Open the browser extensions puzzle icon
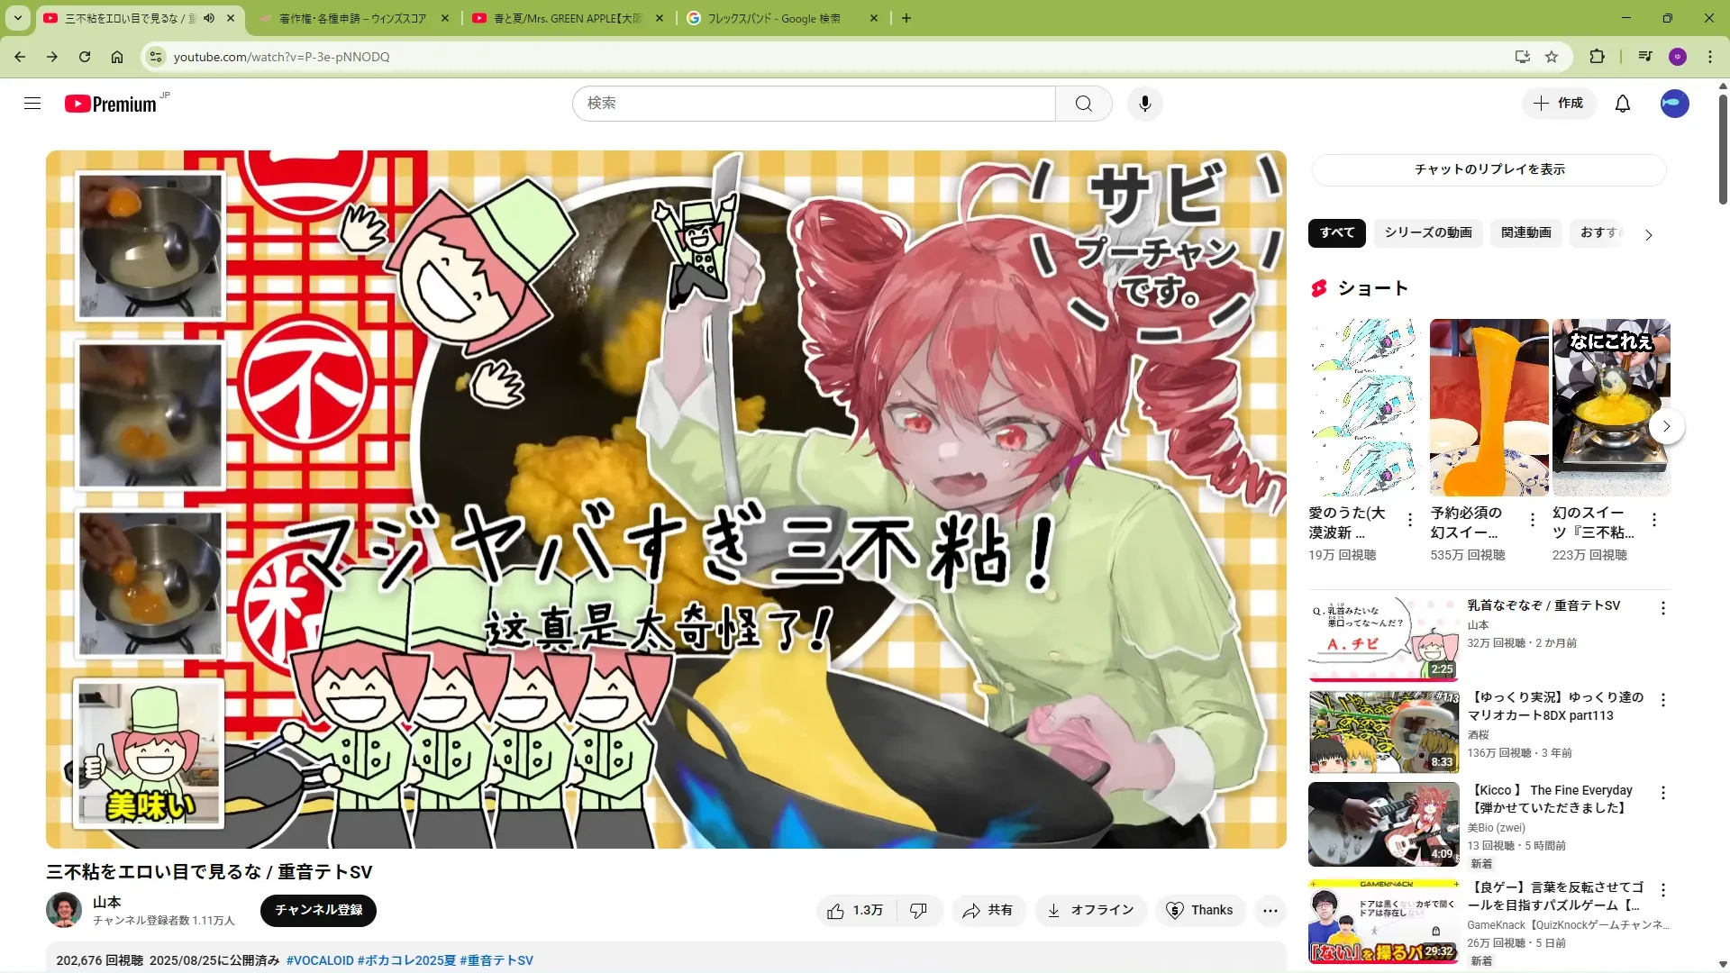Screen dimensions: 1730x973 coord(1597,57)
